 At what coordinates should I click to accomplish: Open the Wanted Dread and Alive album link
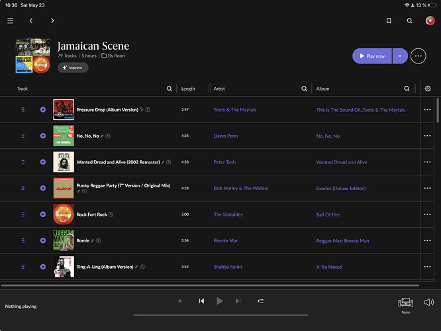pos(342,162)
